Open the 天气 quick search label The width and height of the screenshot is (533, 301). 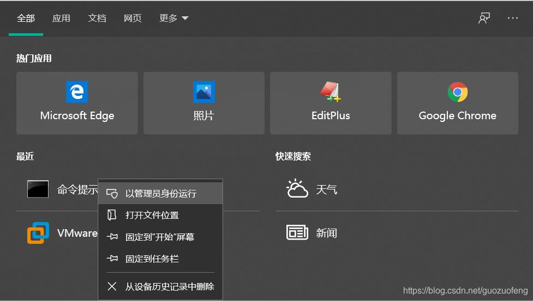tap(326, 189)
